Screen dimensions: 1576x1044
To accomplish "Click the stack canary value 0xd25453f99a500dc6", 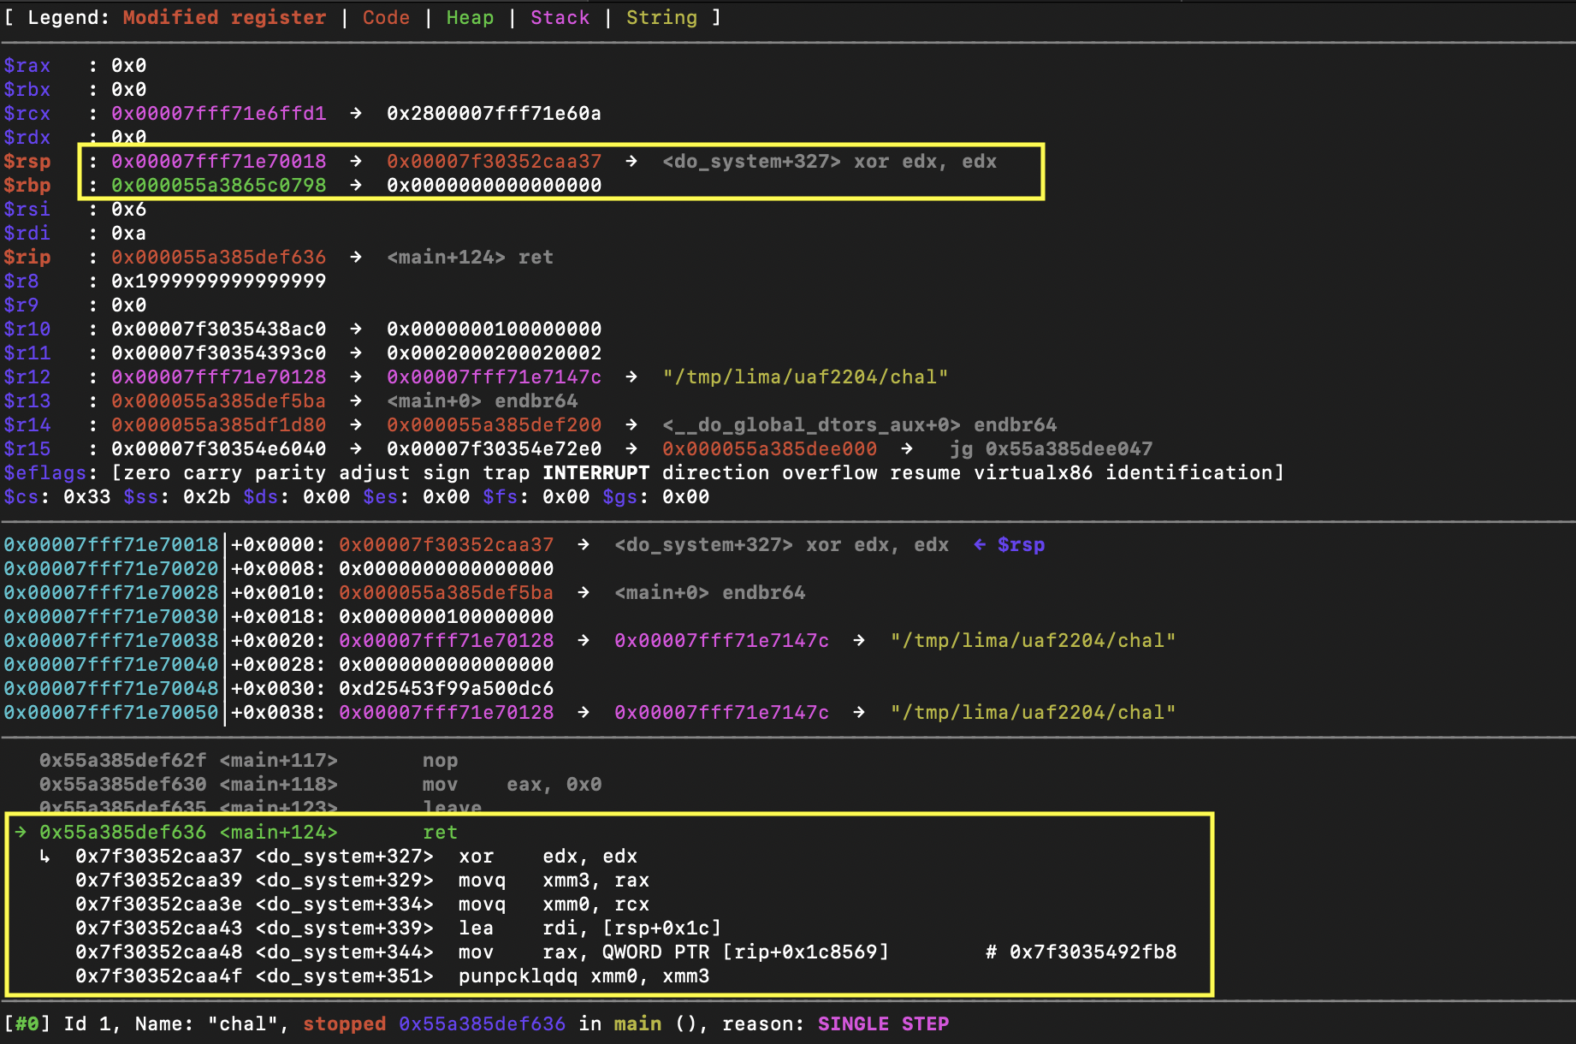I will point(446,689).
